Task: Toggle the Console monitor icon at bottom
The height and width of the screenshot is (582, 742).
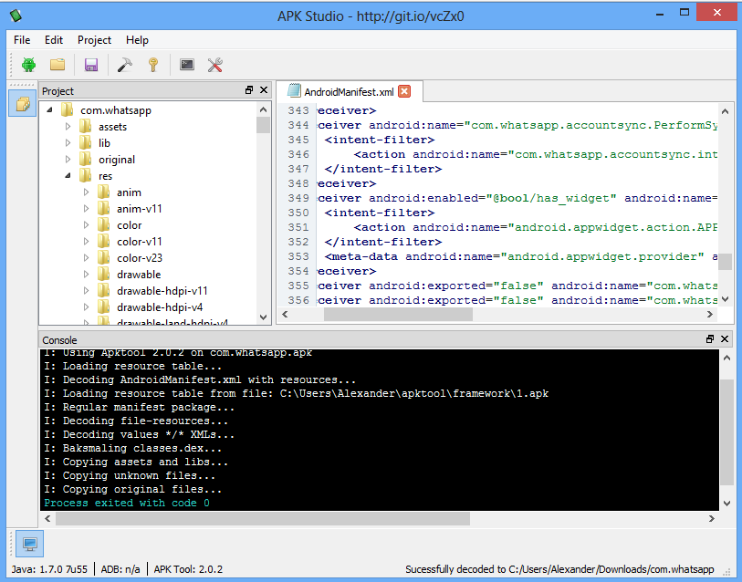Action: click(x=30, y=545)
